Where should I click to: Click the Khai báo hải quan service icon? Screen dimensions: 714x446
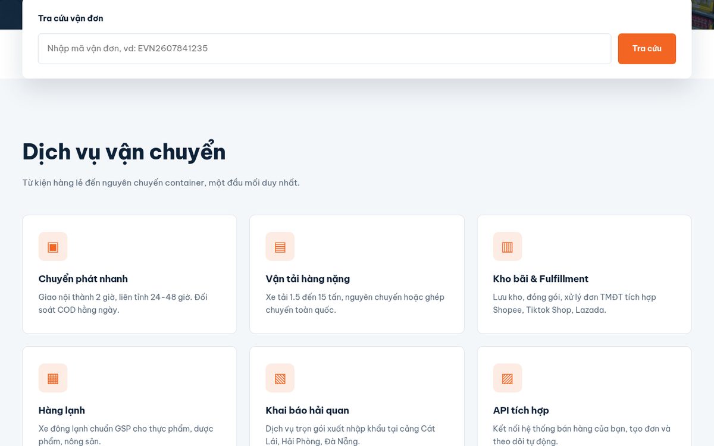coord(280,378)
